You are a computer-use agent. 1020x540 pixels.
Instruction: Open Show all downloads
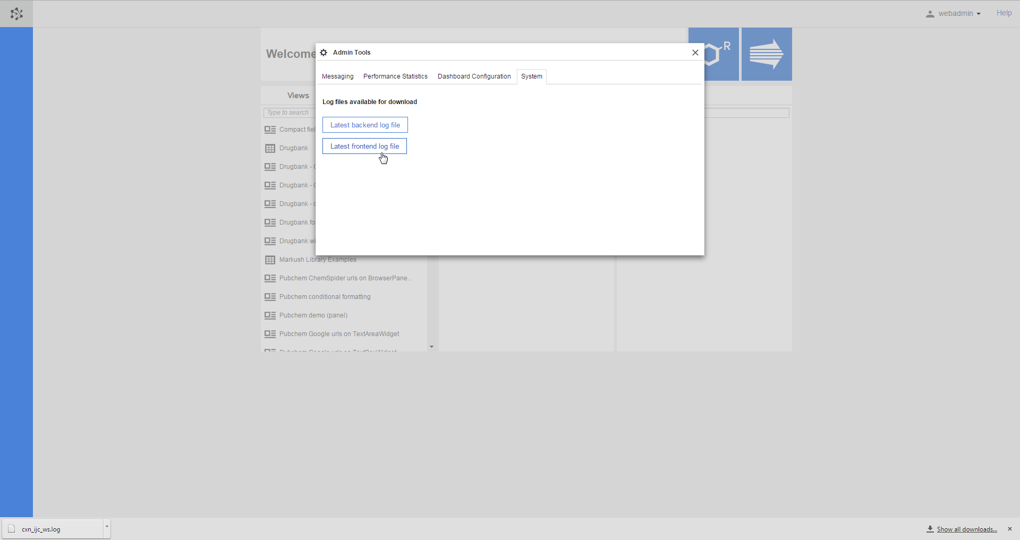(966, 529)
